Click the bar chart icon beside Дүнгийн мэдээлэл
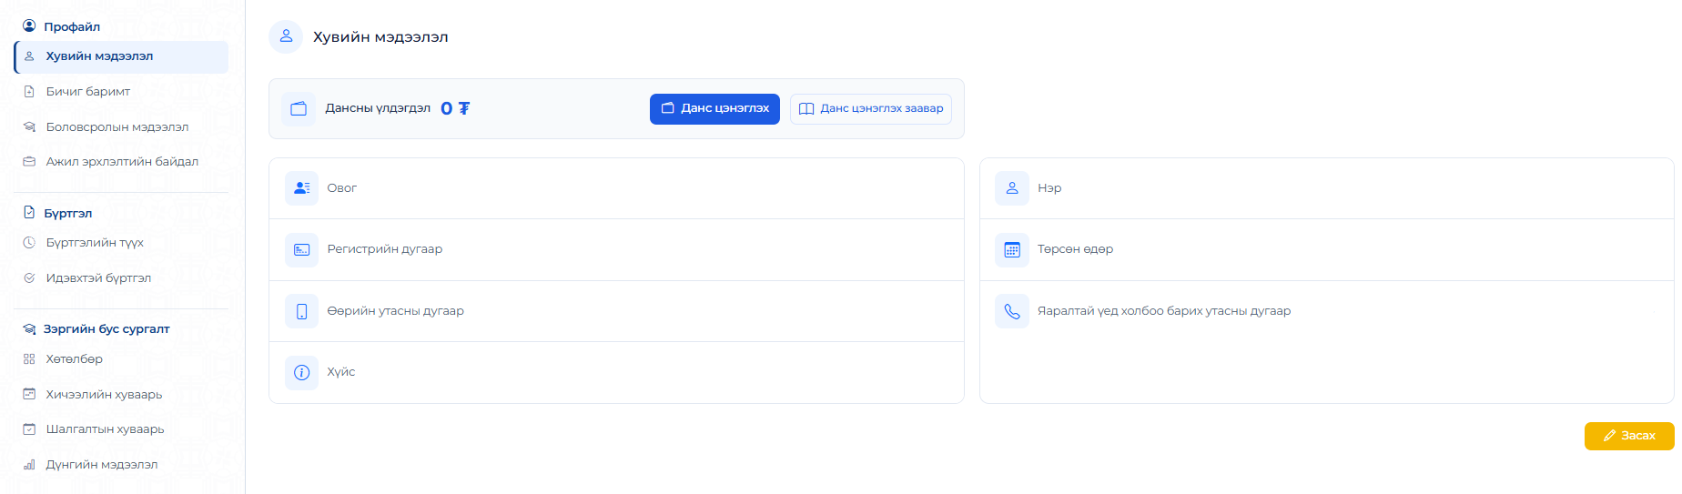This screenshot has width=1682, height=494. (x=29, y=465)
